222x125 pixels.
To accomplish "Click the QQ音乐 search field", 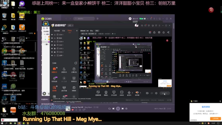I will (84, 19).
